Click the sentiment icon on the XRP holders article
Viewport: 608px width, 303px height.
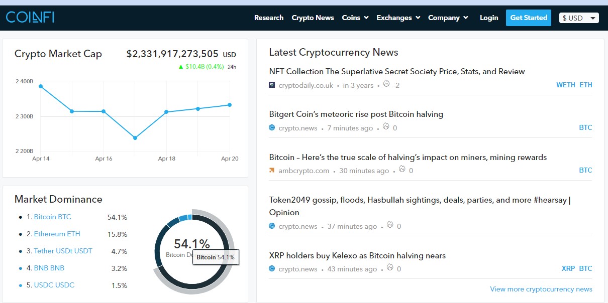390,268
